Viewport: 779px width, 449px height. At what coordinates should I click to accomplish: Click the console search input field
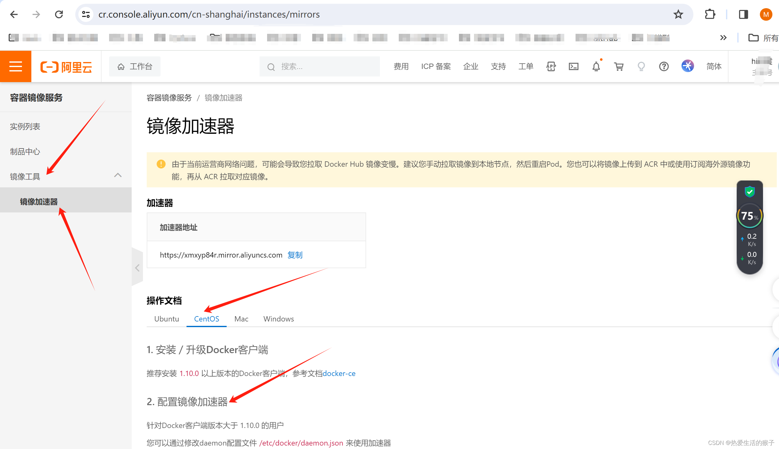319,66
